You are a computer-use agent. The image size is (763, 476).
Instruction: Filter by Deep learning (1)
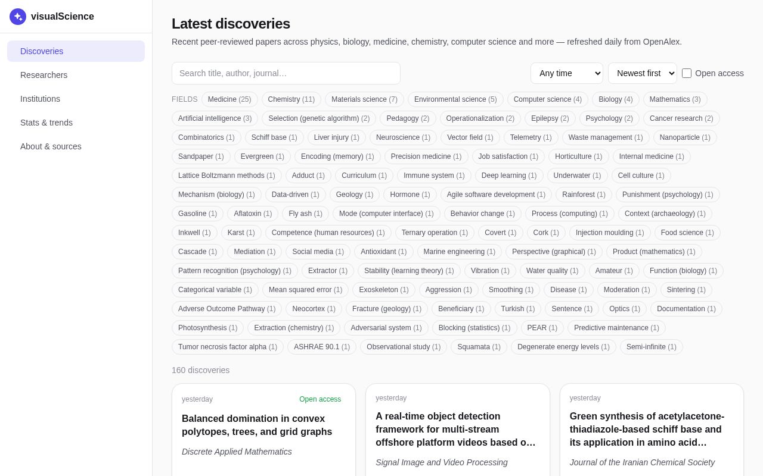click(x=509, y=176)
